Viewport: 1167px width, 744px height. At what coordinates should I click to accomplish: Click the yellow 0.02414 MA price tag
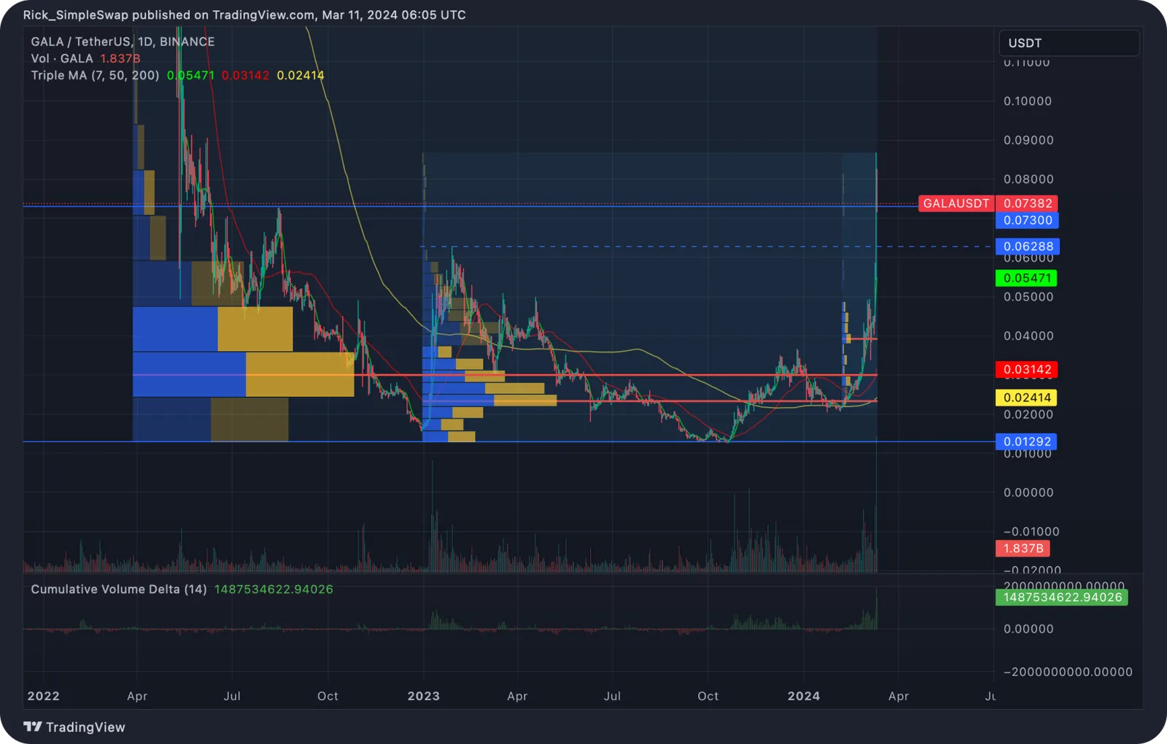coord(1026,398)
